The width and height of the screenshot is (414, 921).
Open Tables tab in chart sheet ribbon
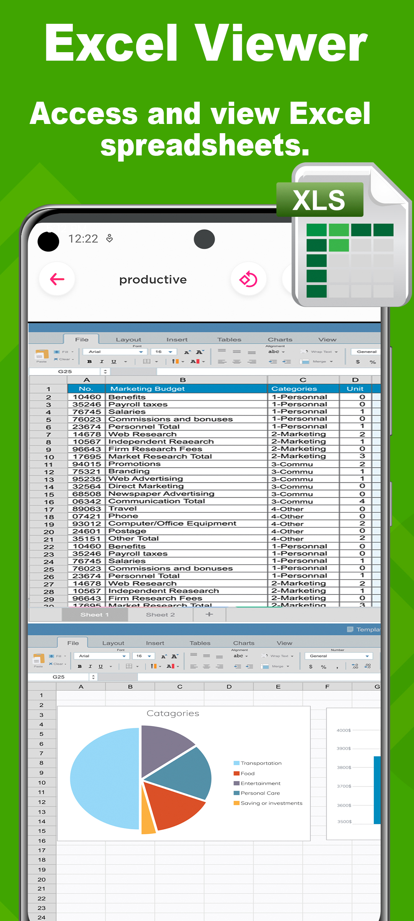coord(200,643)
